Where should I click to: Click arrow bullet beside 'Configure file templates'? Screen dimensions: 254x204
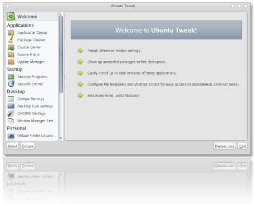click(80, 84)
